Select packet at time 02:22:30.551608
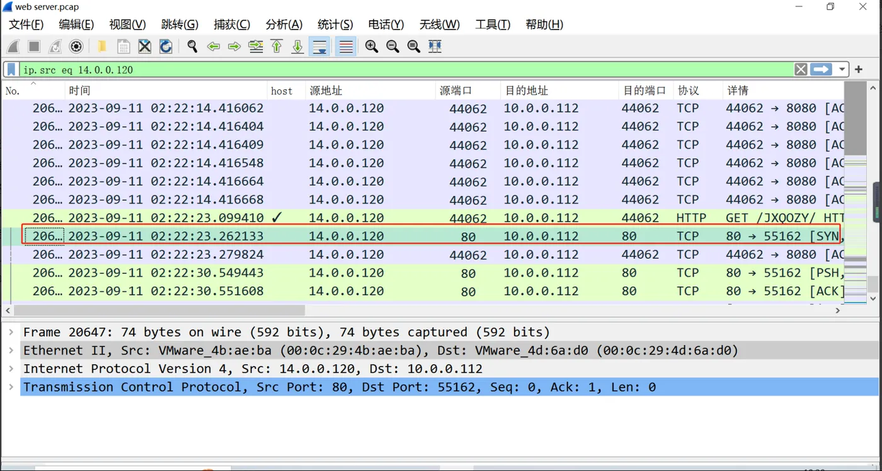This screenshot has width=882, height=471. coord(423,291)
